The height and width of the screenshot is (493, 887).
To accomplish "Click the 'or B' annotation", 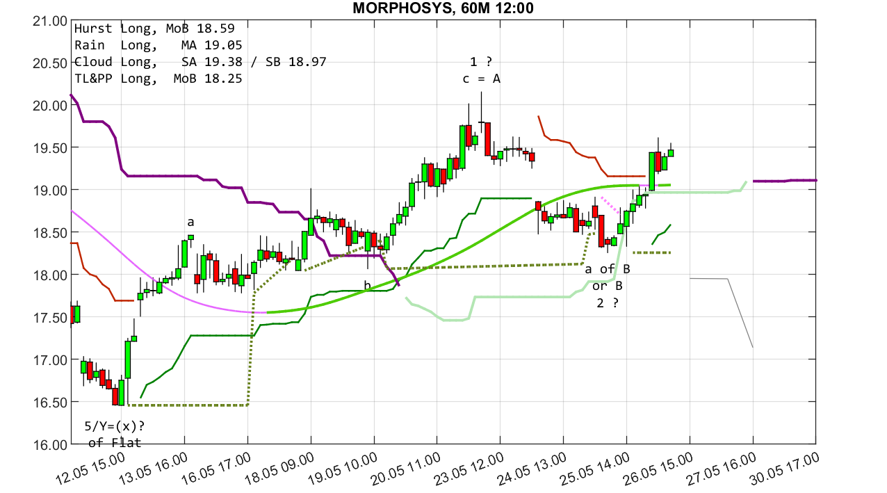I will (608, 286).
